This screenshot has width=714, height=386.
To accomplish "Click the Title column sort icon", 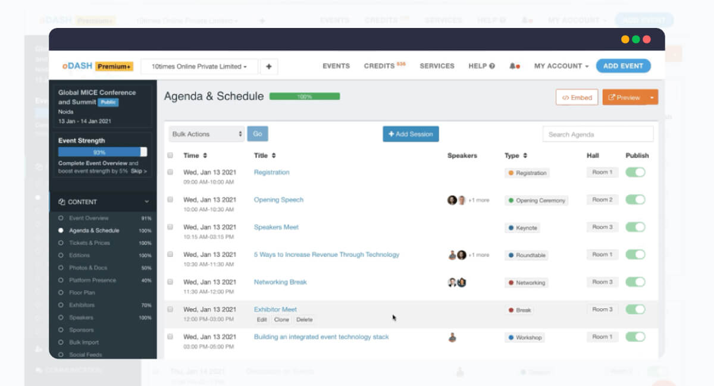I will (274, 156).
